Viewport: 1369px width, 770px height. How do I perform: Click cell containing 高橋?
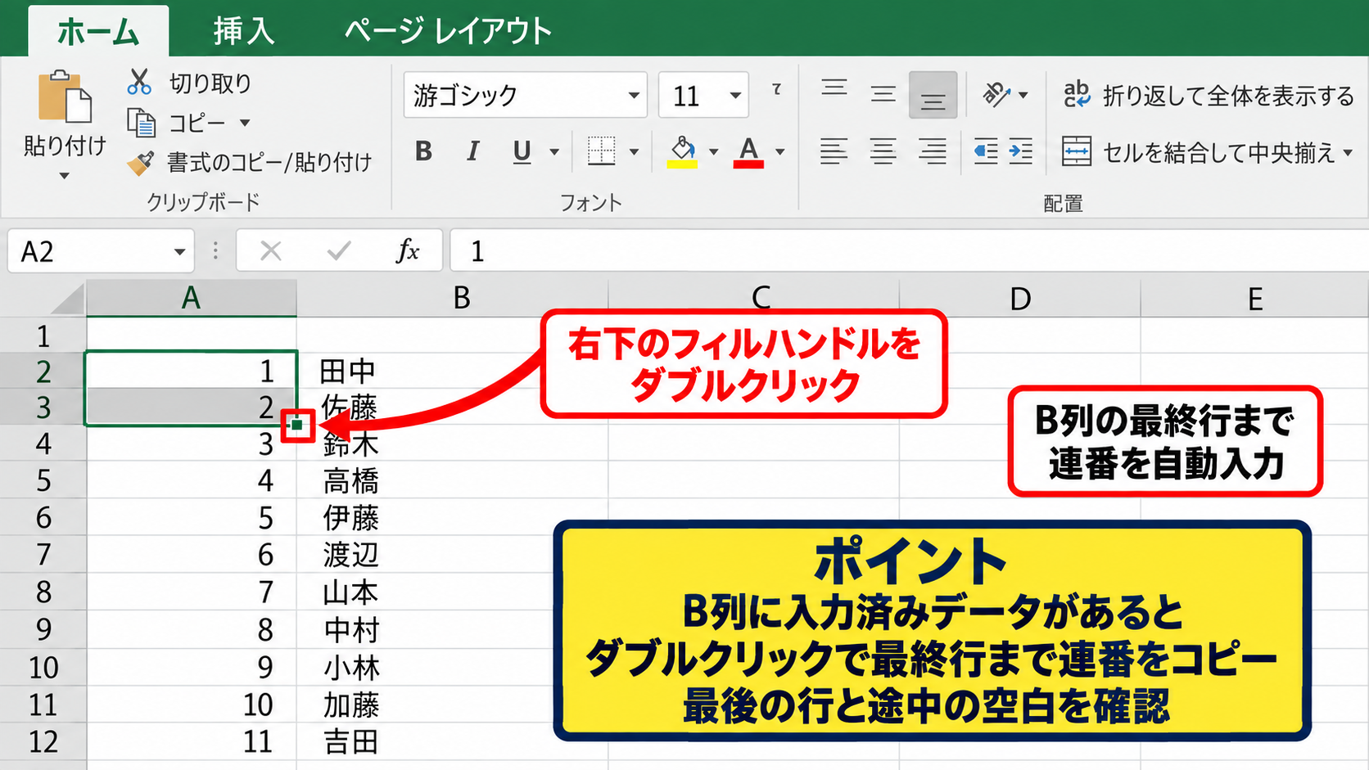(453, 480)
